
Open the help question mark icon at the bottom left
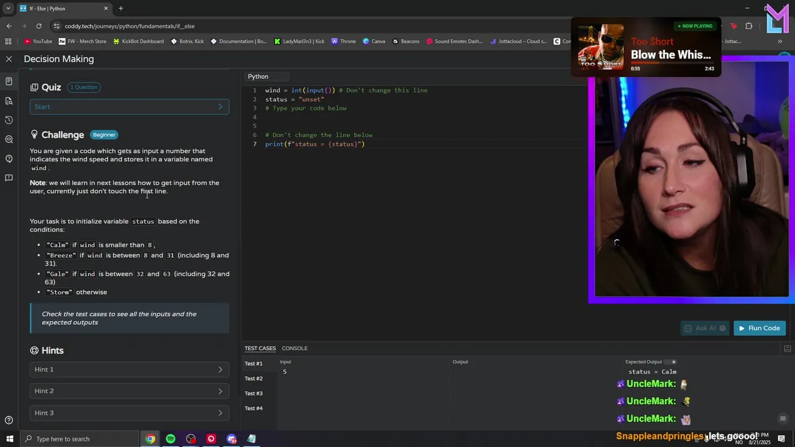coord(9,420)
